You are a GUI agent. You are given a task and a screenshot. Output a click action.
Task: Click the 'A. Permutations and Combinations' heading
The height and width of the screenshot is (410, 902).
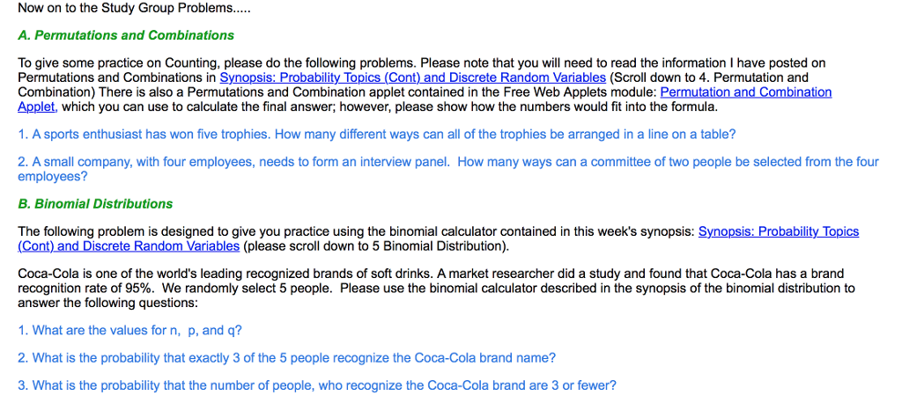click(x=126, y=35)
